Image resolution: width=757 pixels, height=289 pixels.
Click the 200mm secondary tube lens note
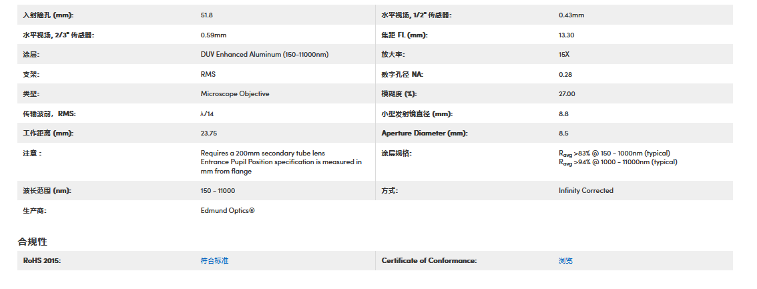coord(262,153)
